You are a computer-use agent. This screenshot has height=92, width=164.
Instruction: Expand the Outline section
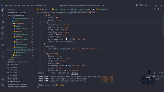(x=20, y=59)
